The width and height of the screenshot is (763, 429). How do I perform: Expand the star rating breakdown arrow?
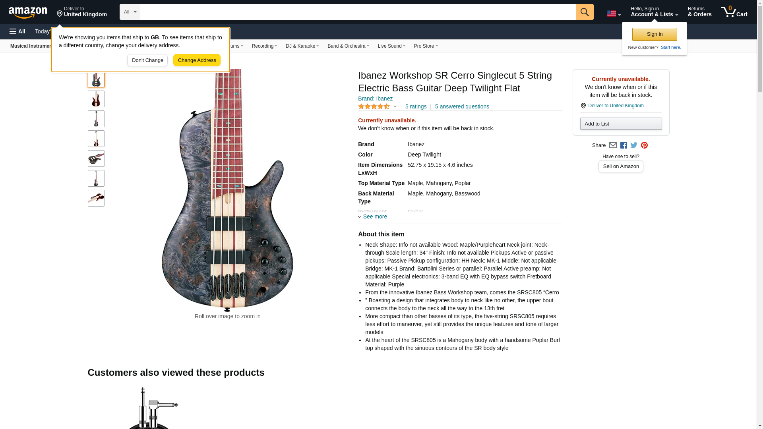click(395, 106)
